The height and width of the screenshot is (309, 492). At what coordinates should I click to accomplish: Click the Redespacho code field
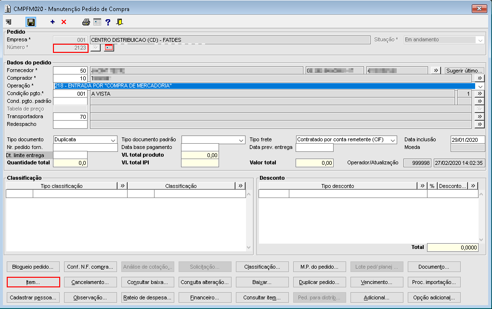(70, 124)
